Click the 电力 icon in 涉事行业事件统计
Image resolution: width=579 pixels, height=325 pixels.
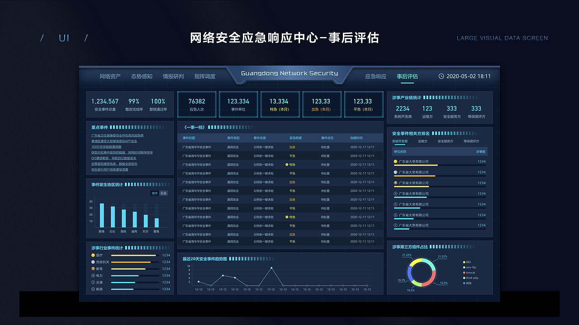click(93, 275)
